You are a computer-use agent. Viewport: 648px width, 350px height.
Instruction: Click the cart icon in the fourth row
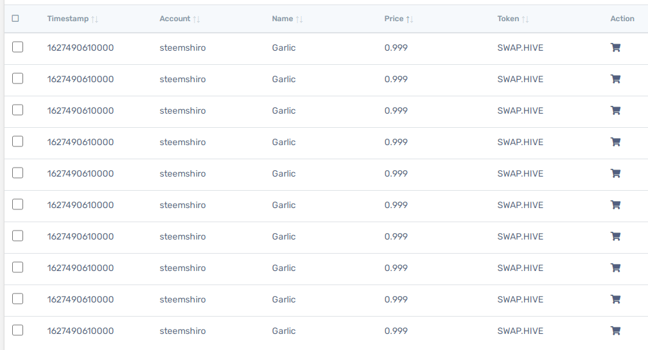click(x=615, y=142)
